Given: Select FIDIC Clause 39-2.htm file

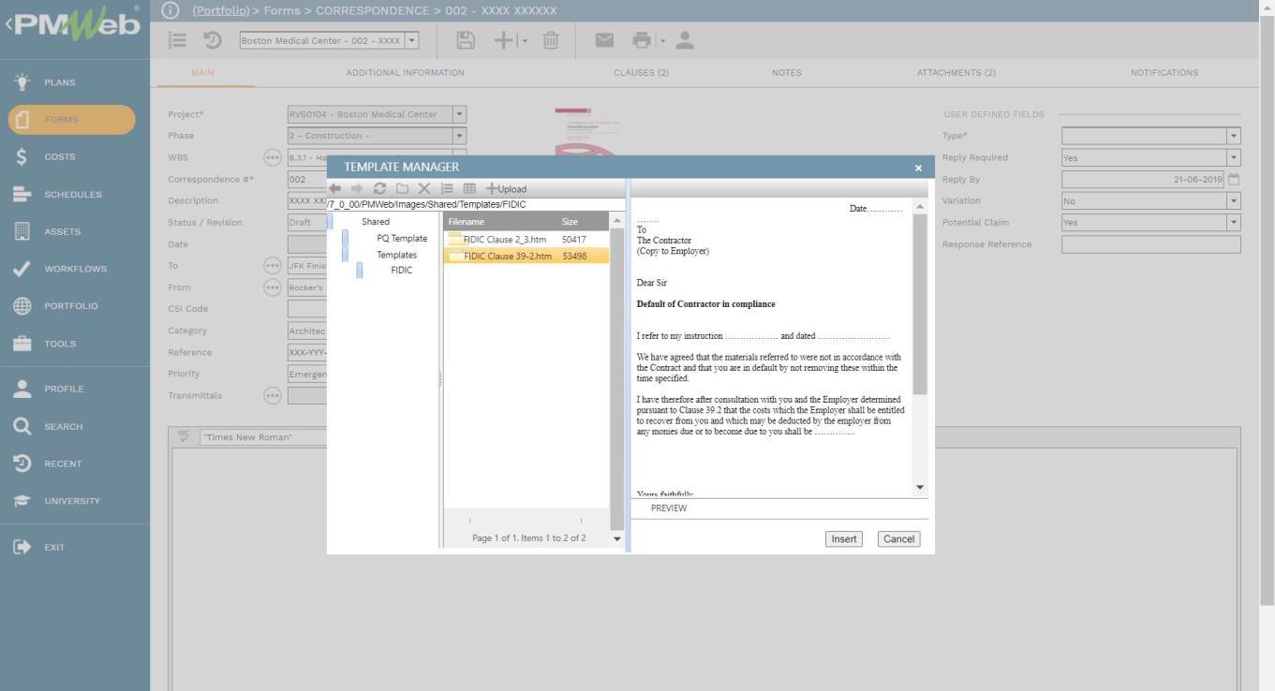Looking at the screenshot, I should pyautogui.click(x=526, y=256).
